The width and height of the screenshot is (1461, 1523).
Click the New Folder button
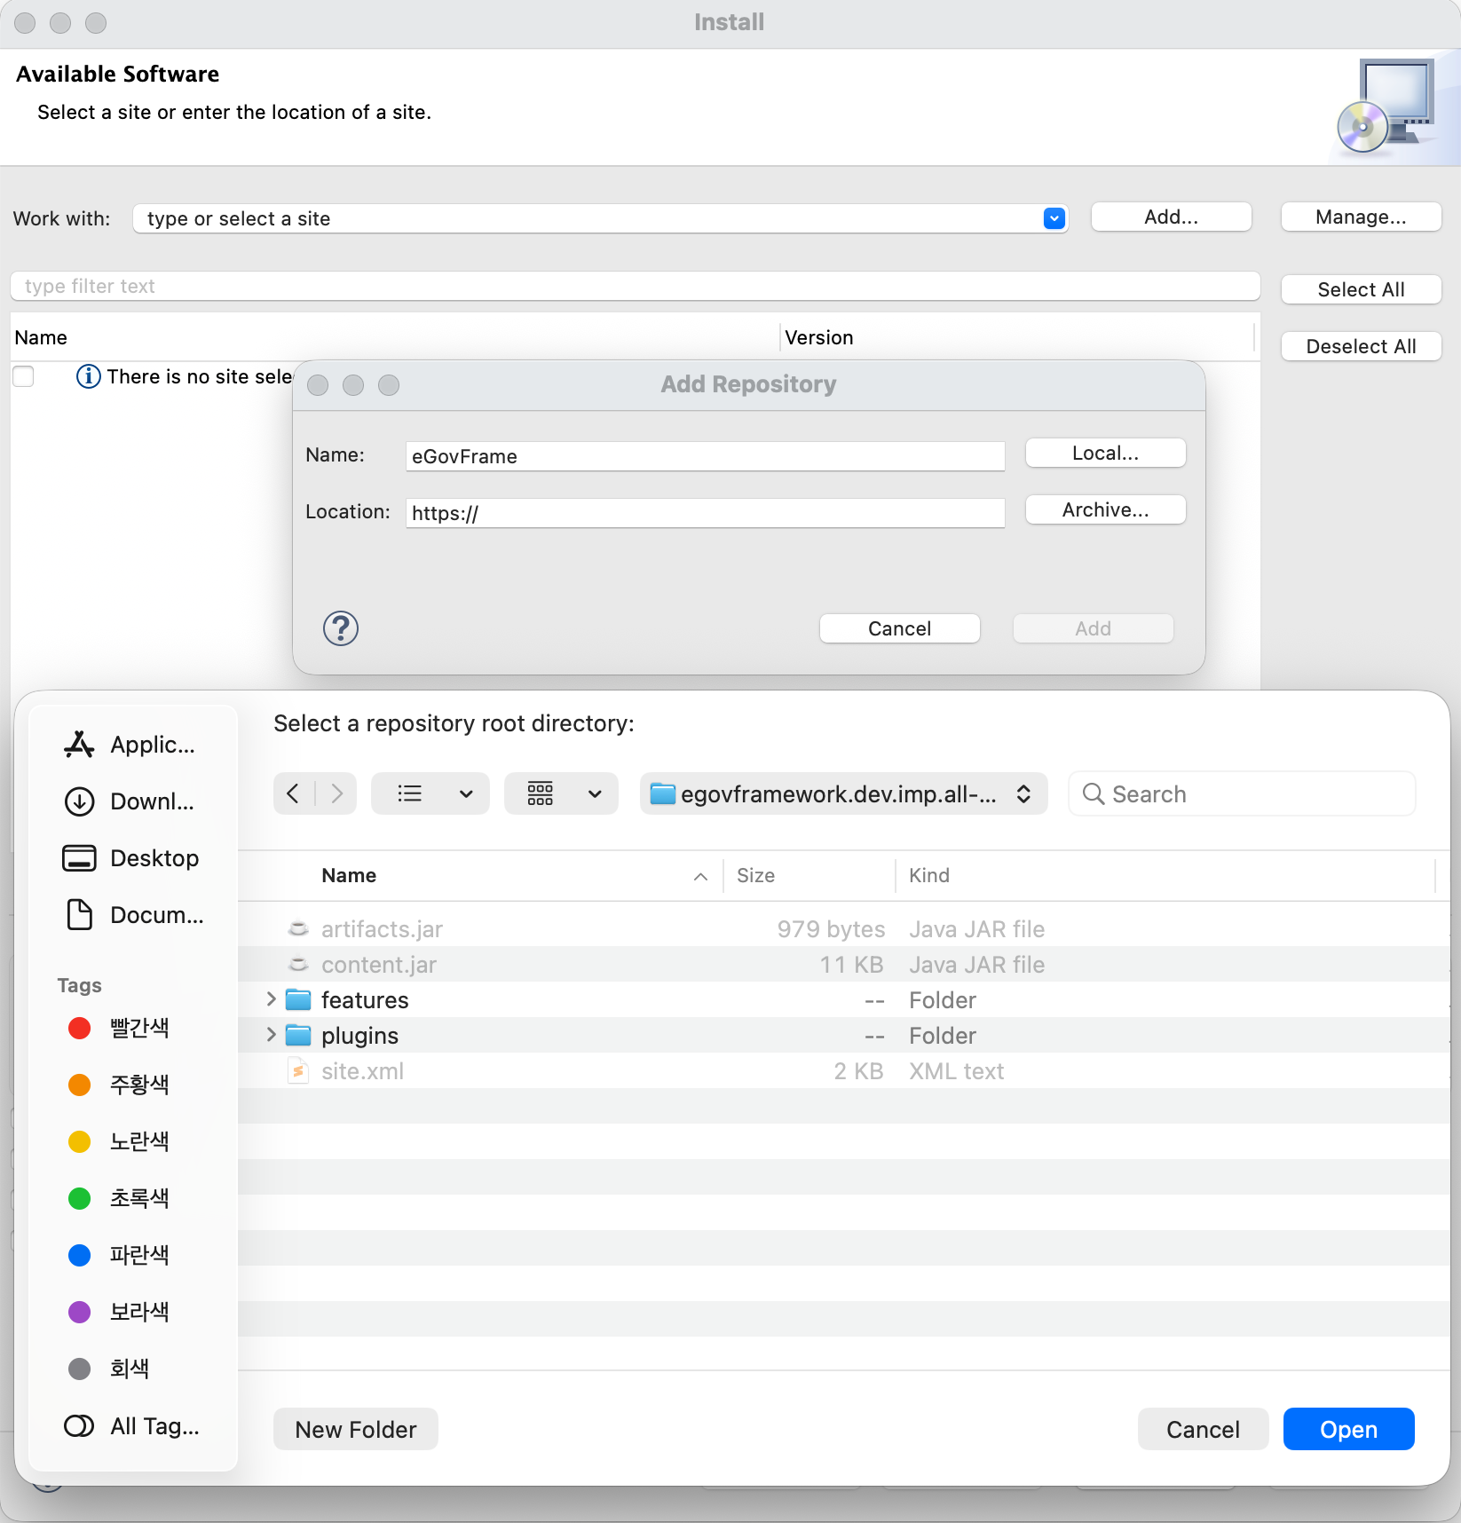[x=355, y=1429]
